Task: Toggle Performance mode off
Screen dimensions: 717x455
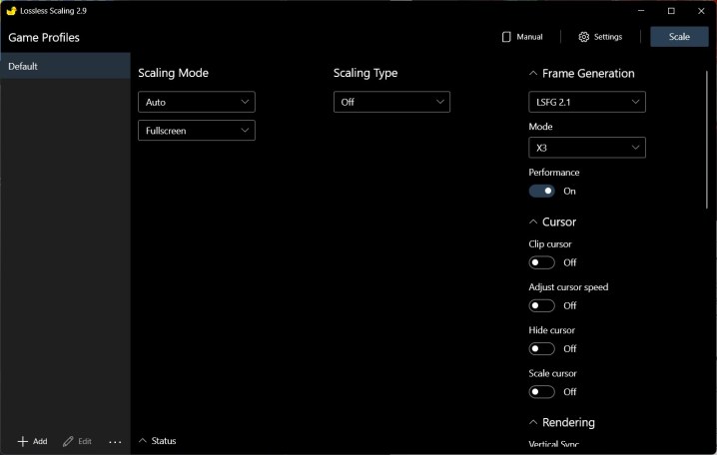Action: click(541, 191)
